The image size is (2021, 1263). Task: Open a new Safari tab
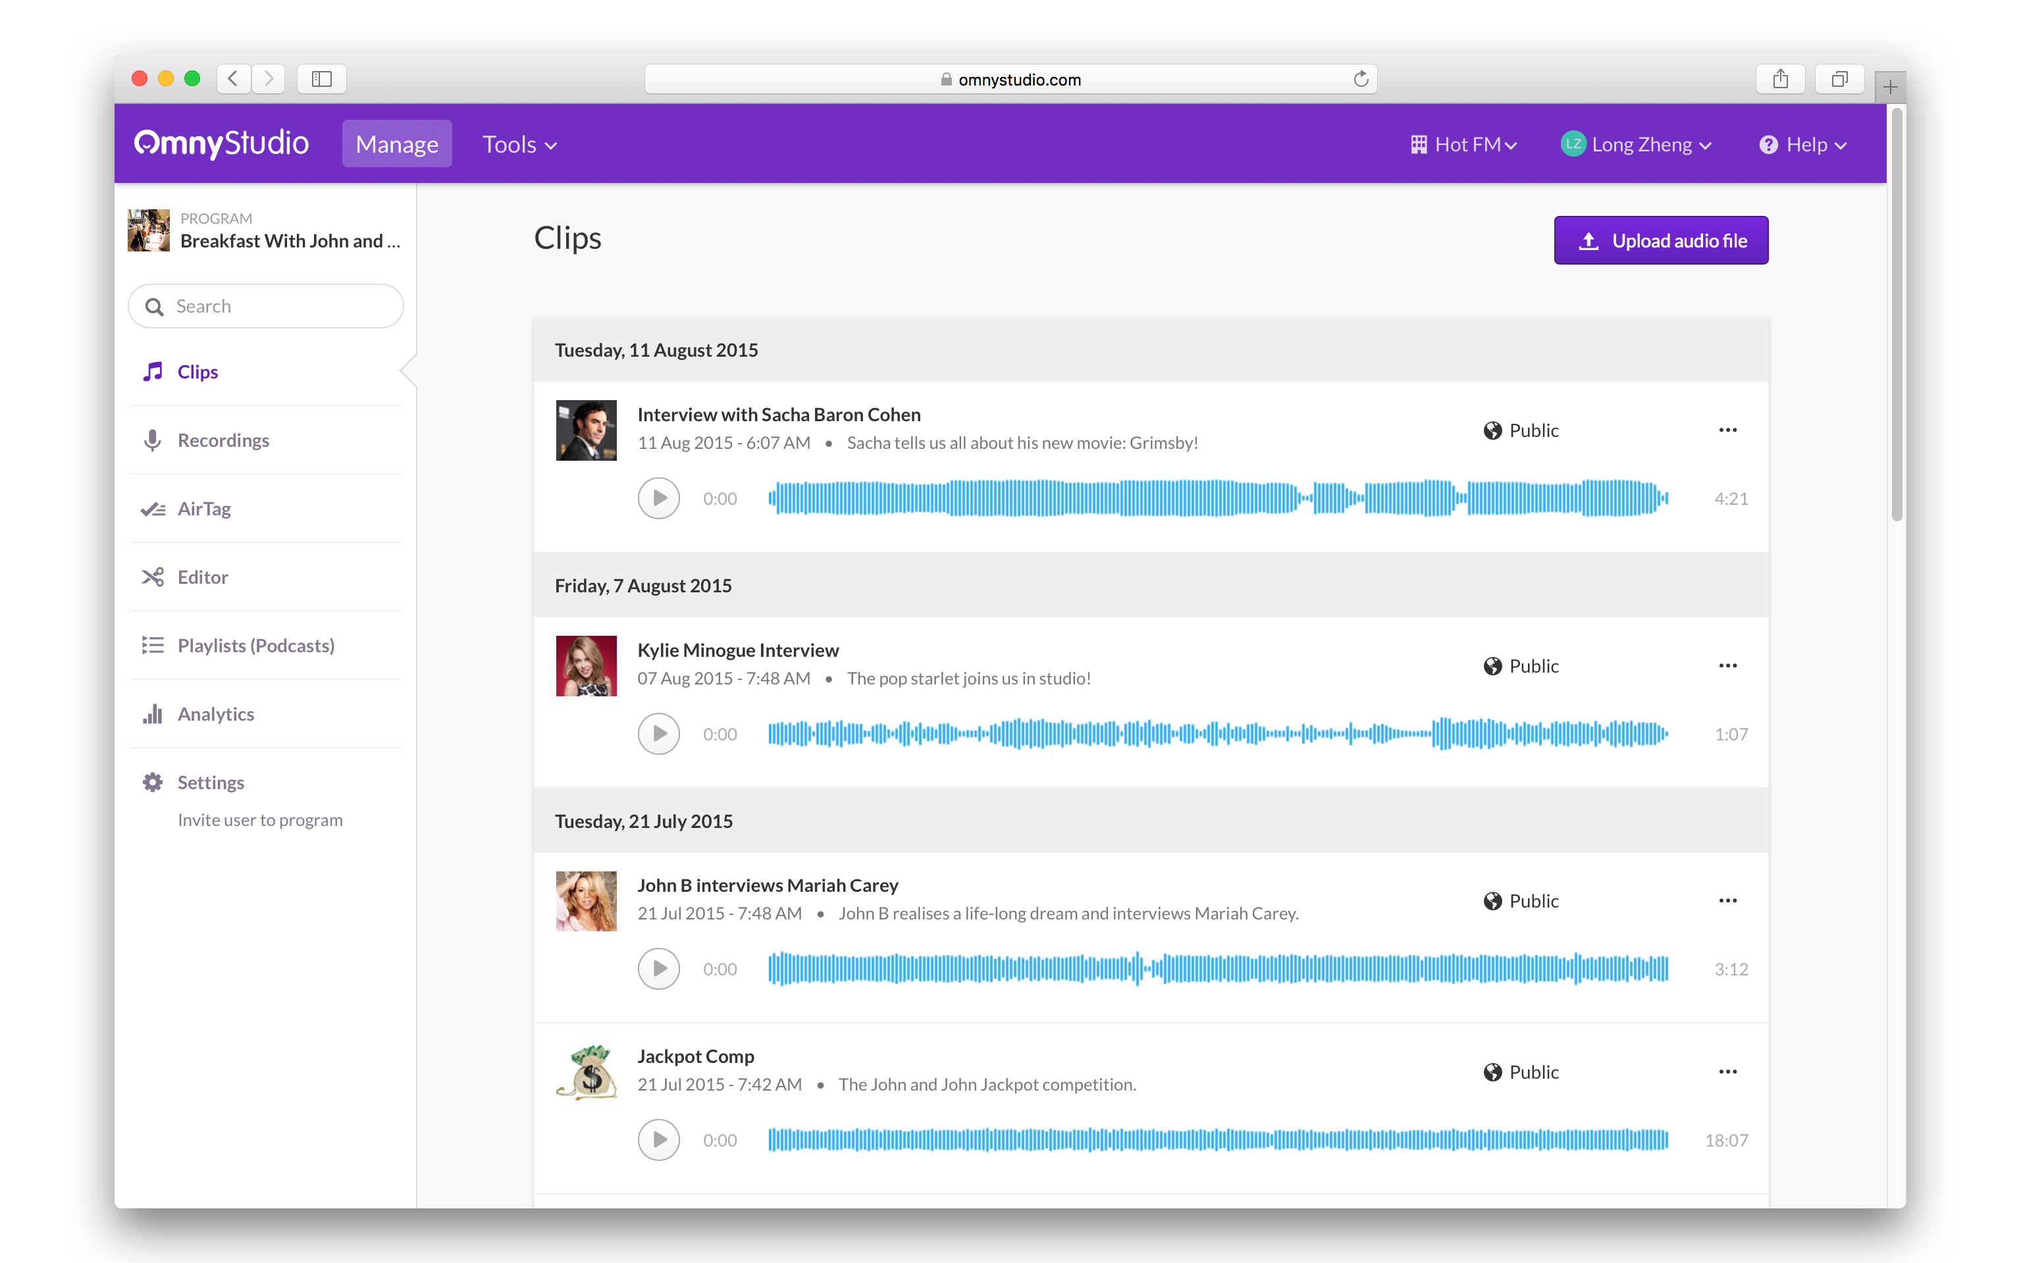(1890, 86)
